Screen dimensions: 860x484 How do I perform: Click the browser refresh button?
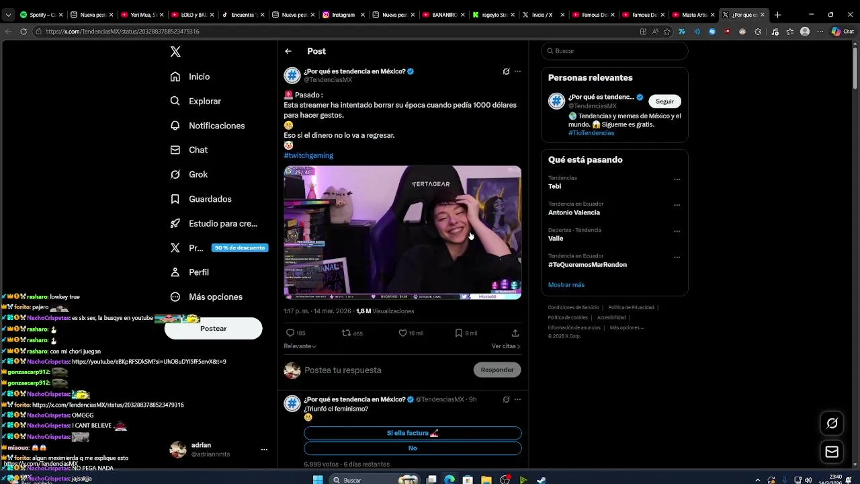[24, 31]
